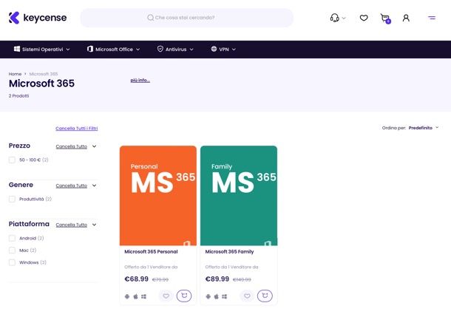Check the 50 - 100 € price filter
Viewport: 451px width, 320px height.
[12, 160]
